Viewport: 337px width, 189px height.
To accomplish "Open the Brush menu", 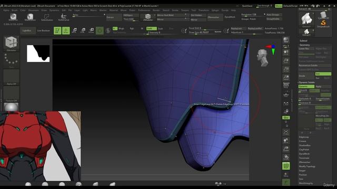I will pos(15,10).
